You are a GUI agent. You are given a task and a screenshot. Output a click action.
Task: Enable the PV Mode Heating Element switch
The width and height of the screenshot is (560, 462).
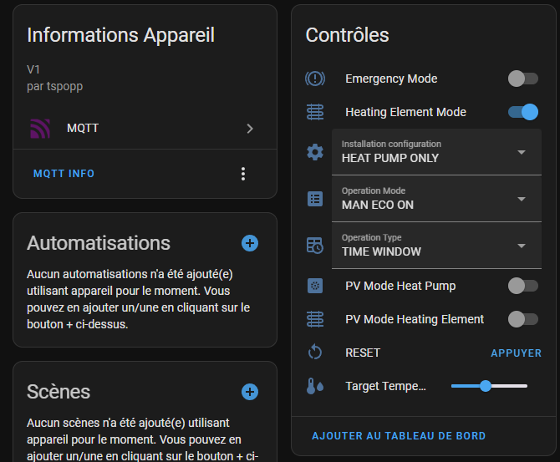coord(523,319)
